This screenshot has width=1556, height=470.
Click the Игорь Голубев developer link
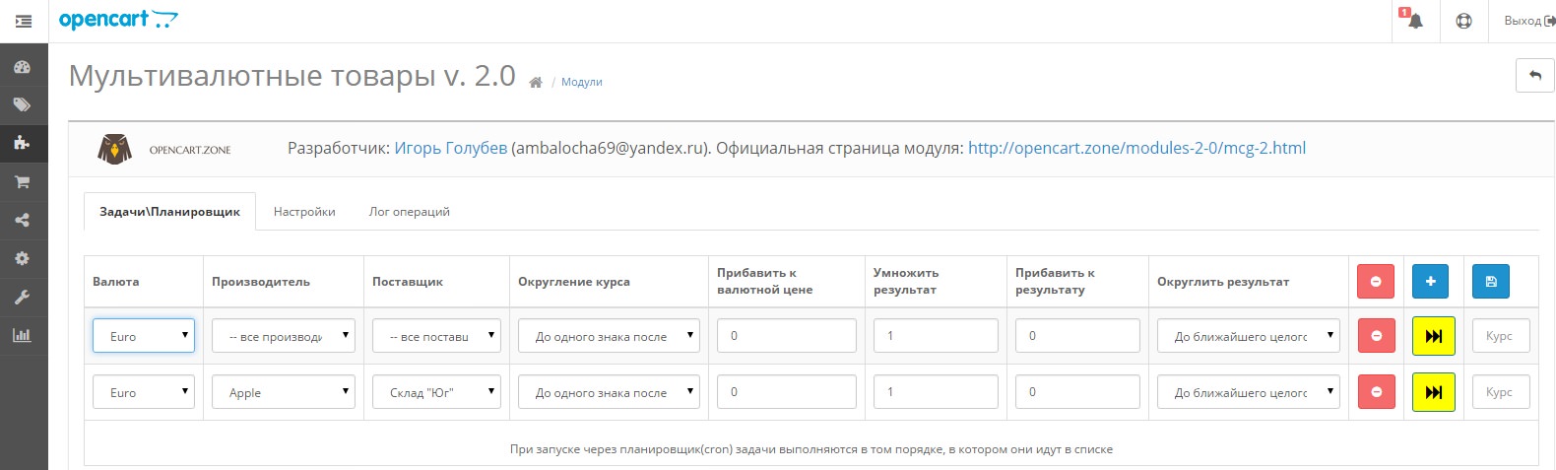450,148
